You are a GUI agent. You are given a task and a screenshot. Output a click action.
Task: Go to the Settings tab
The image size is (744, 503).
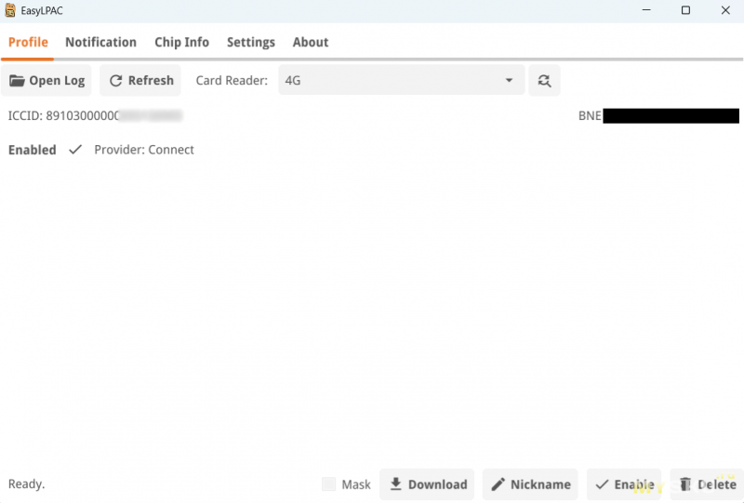(x=251, y=42)
